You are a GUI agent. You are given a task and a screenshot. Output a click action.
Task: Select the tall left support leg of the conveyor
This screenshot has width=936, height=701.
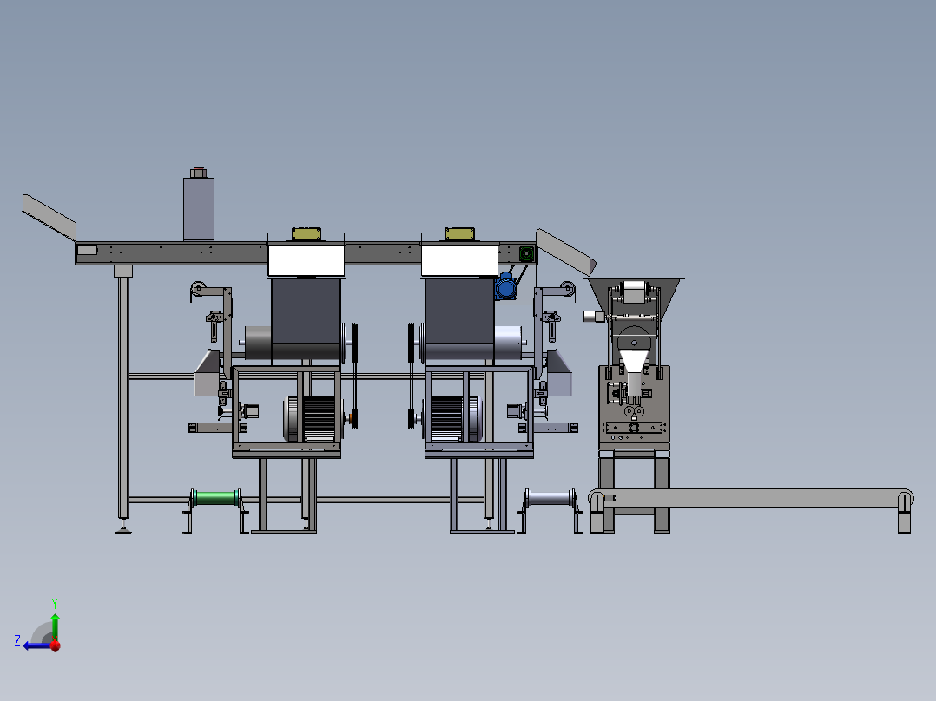pyautogui.click(x=123, y=397)
